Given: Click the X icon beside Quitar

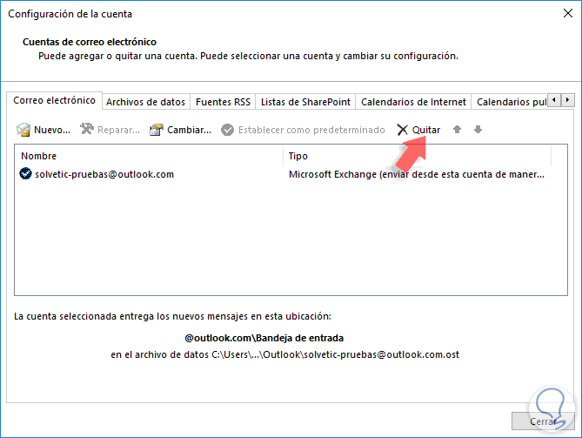Looking at the screenshot, I should [x=402, y=130].
